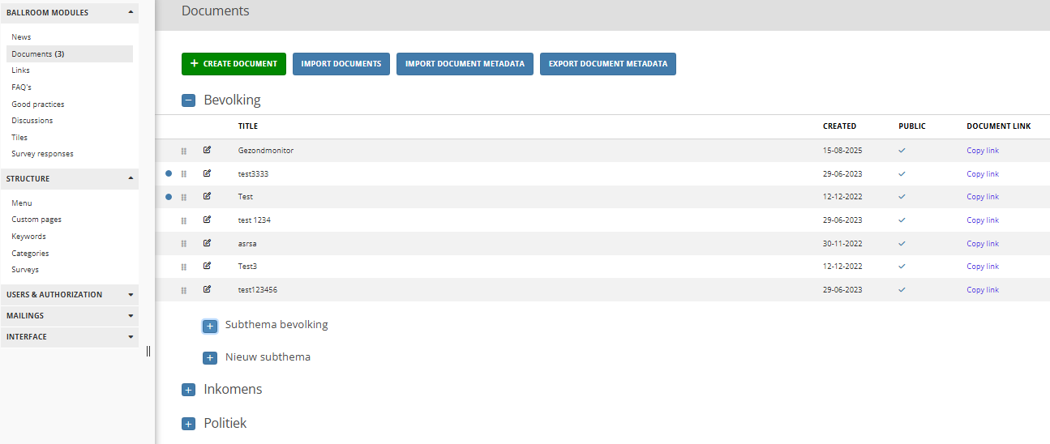Viewport: 1050px width, 444px height.
Task: Open Surveys under Structure
Action: pos(25,270)
